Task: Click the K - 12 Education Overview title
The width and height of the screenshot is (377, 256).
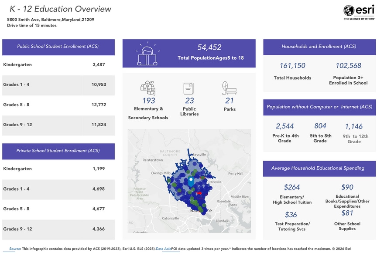Action: 60,9
